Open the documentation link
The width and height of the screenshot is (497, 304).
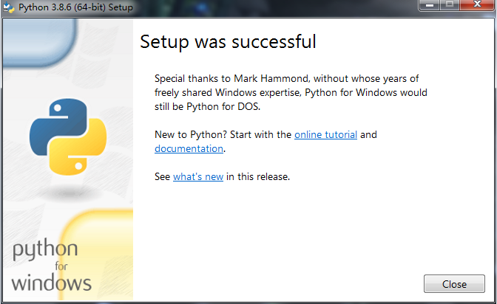(189, 148)
